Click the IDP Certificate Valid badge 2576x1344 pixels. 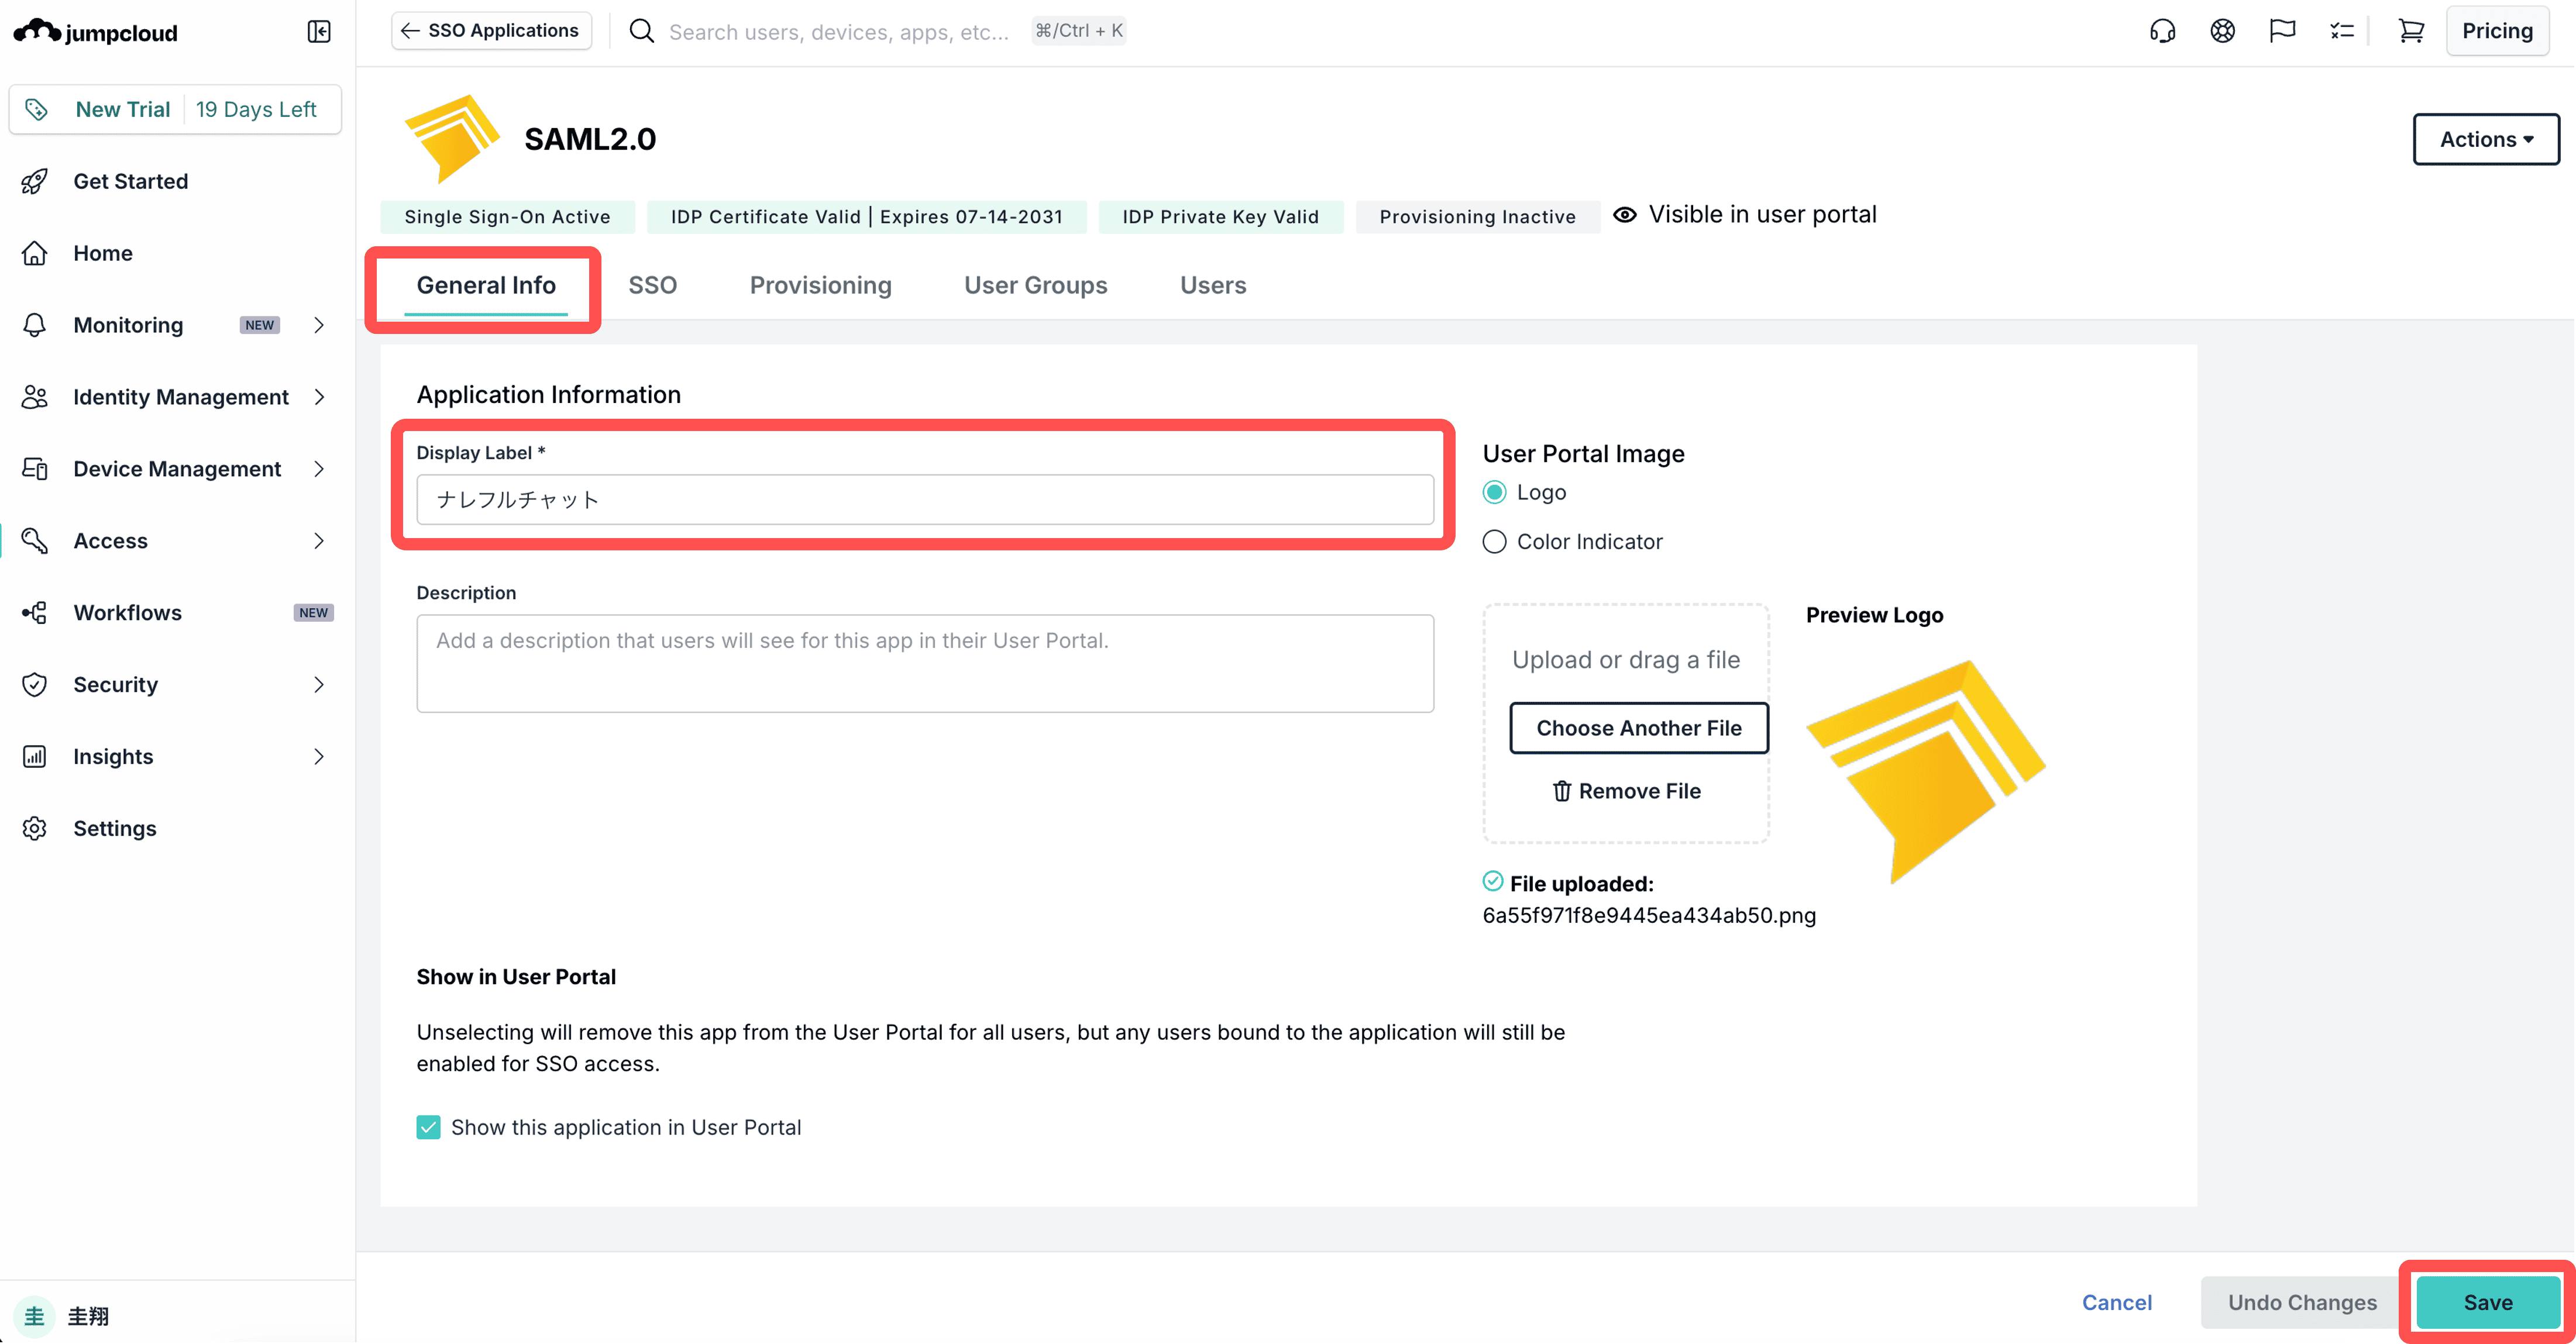(x=866, y=217)
